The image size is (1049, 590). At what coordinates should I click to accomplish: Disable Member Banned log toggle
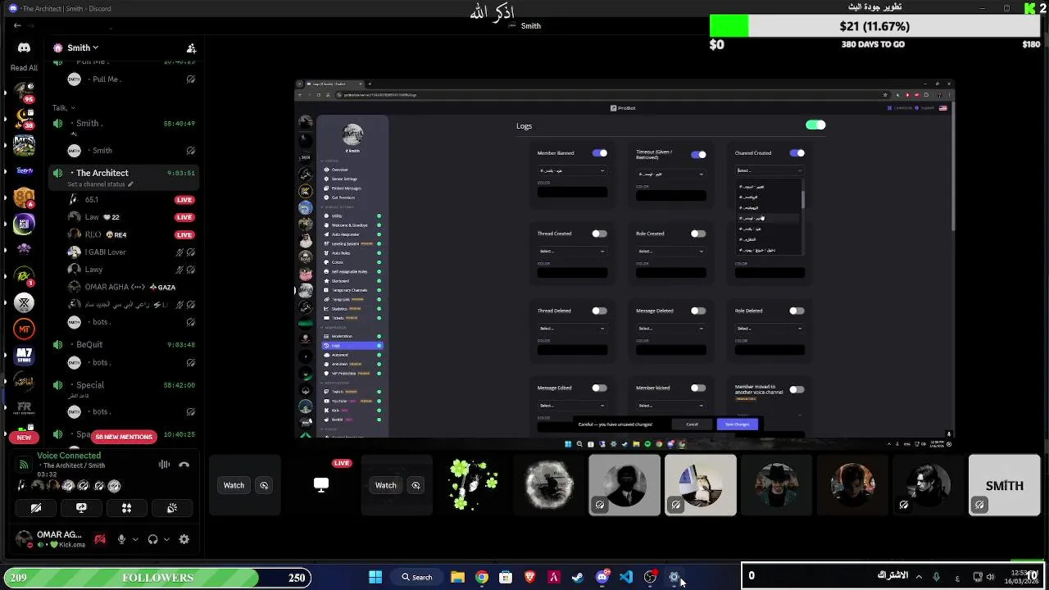600,153
